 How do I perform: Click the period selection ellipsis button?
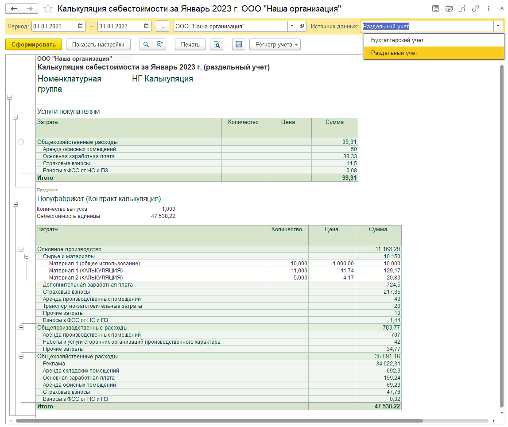(162, 26)
